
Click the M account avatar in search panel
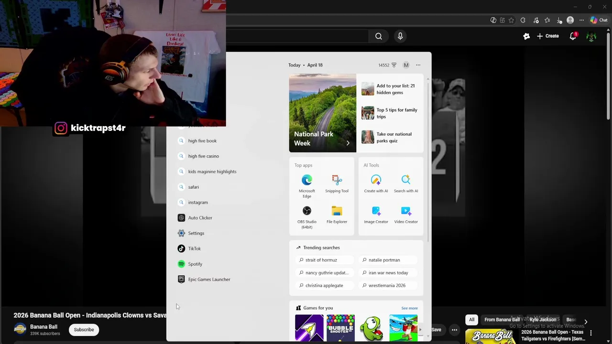(406, 65)
